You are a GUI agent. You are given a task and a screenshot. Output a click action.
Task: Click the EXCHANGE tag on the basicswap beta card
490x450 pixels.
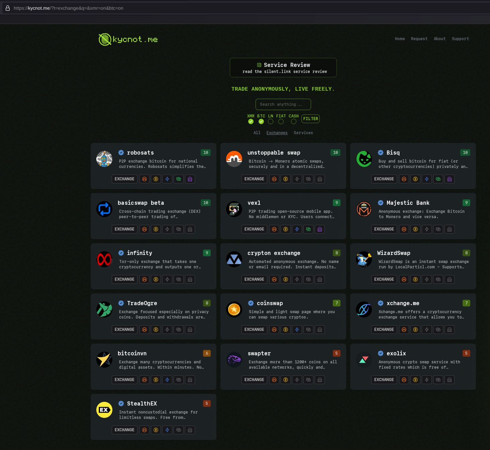tap(124, 229)
